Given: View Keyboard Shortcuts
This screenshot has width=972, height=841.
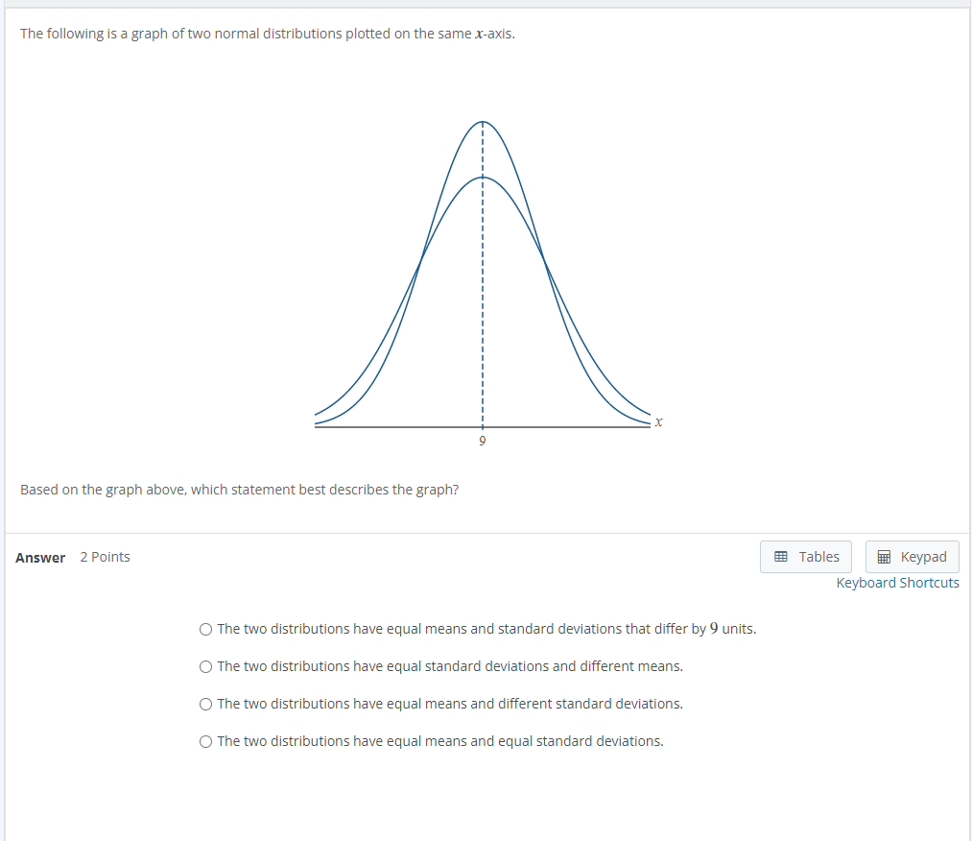Looking at the screenshot, I should [897, 583].
